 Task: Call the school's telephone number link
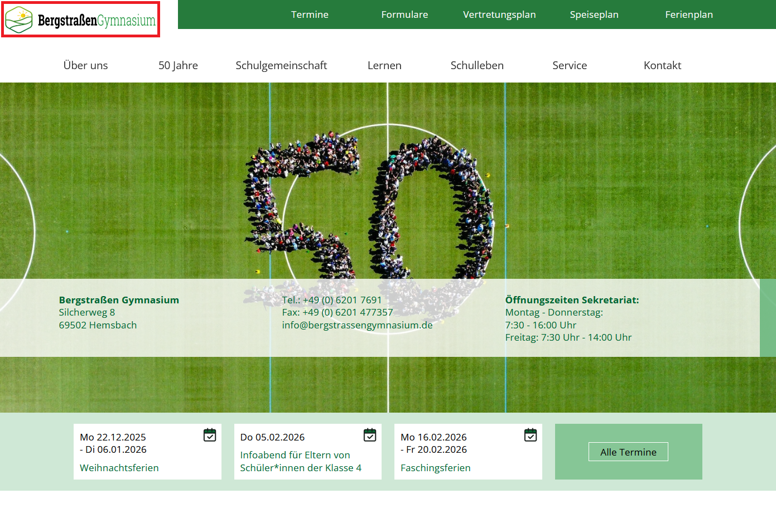point(342,300)
